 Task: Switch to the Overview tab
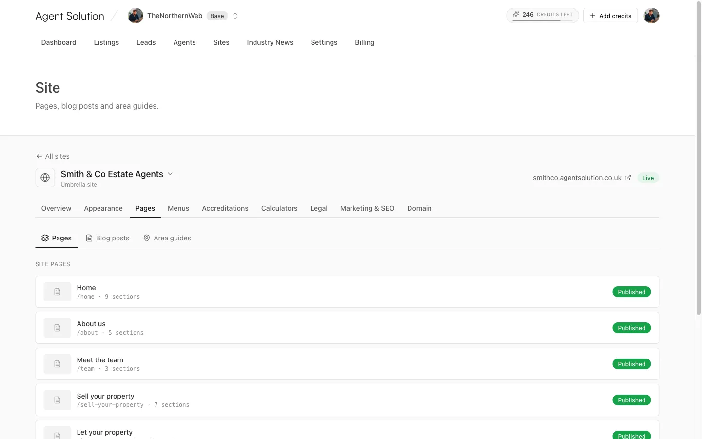56,208
